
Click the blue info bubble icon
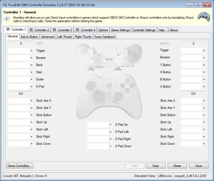[7, 19]
